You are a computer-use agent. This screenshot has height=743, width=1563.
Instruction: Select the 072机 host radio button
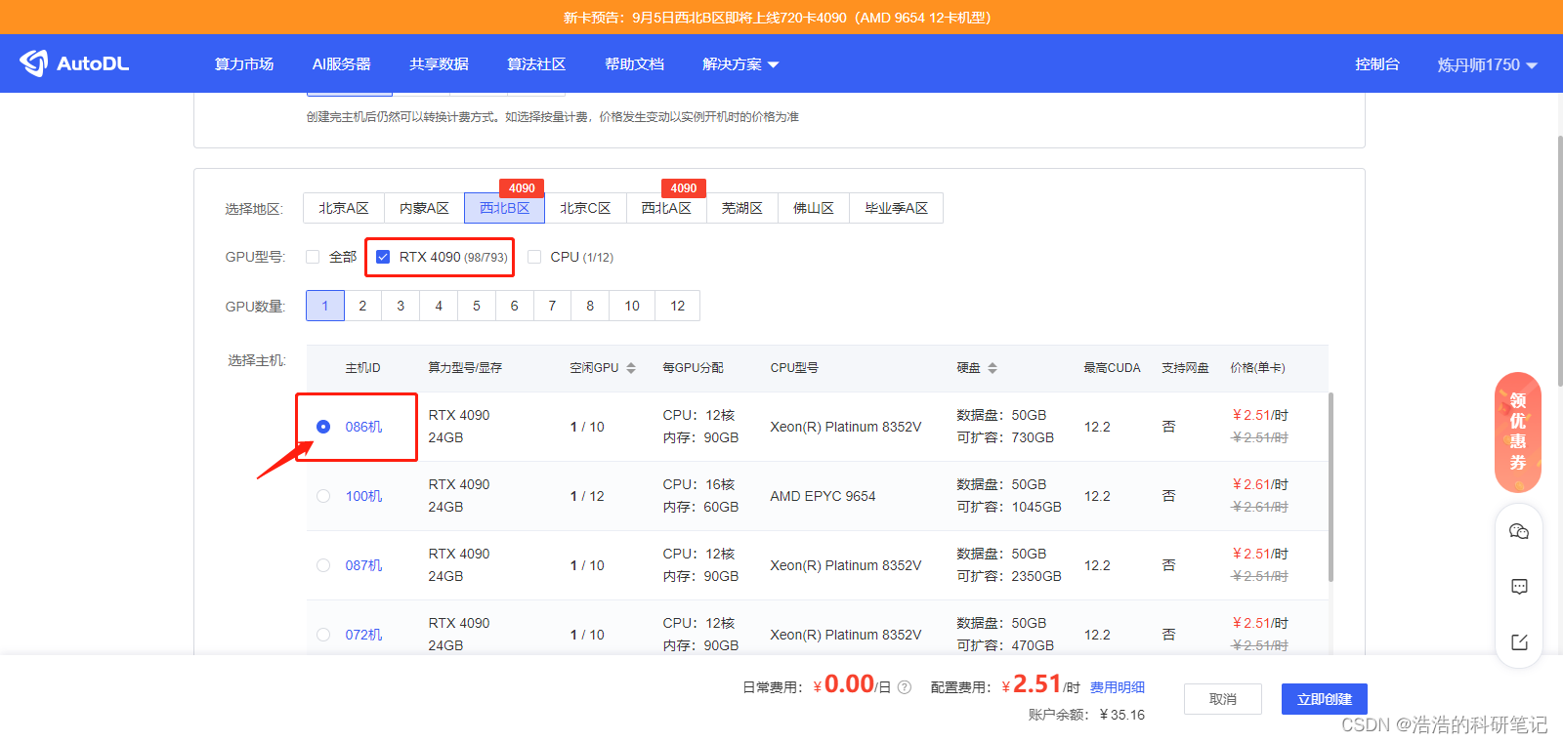coord(323,635)
